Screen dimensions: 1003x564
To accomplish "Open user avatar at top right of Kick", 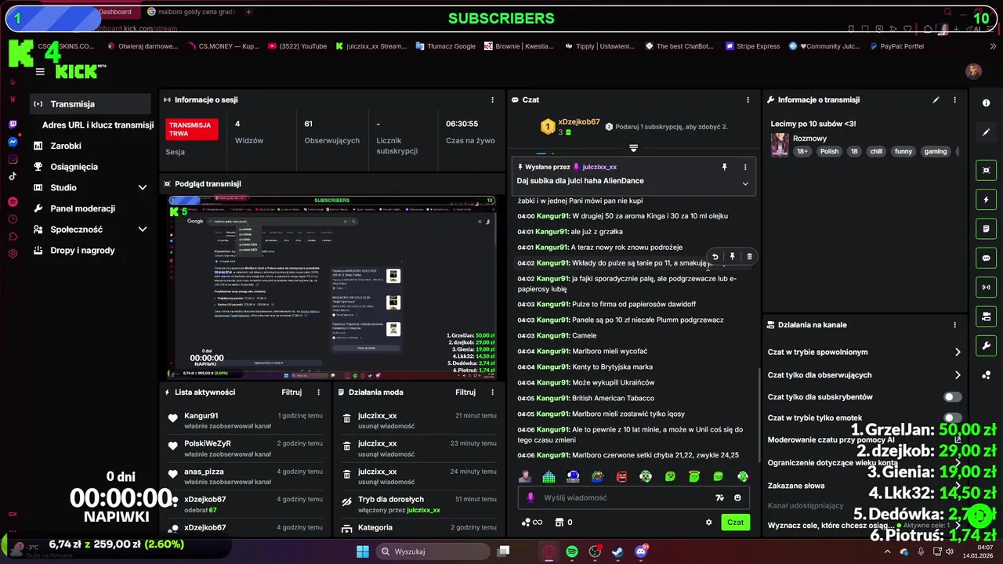I will 974,71.
